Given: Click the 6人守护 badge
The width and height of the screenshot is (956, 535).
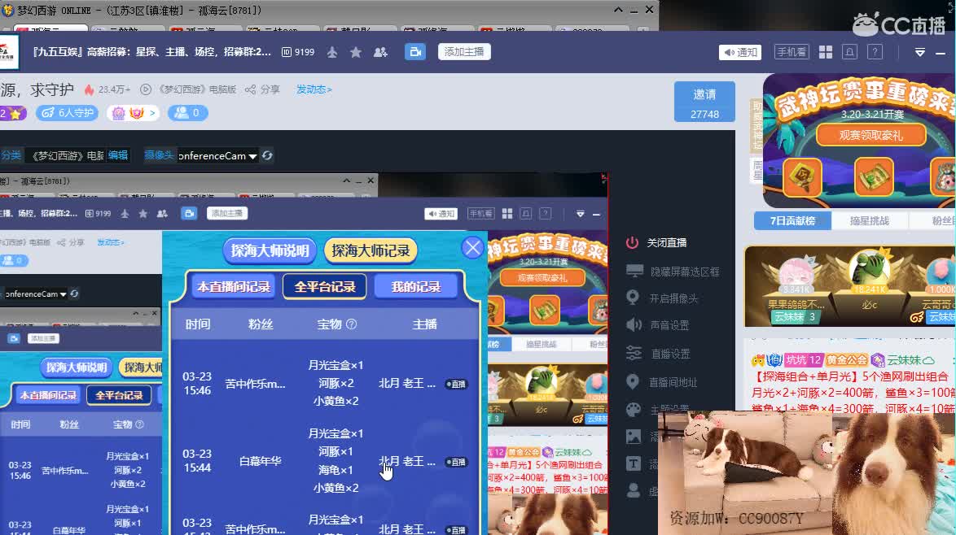Looking at the screenshot, I should click(x=67, y=112).
